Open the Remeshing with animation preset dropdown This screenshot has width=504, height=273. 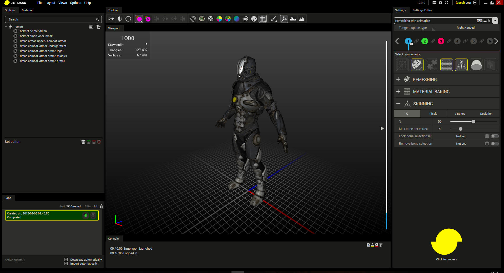coord(495,21)
